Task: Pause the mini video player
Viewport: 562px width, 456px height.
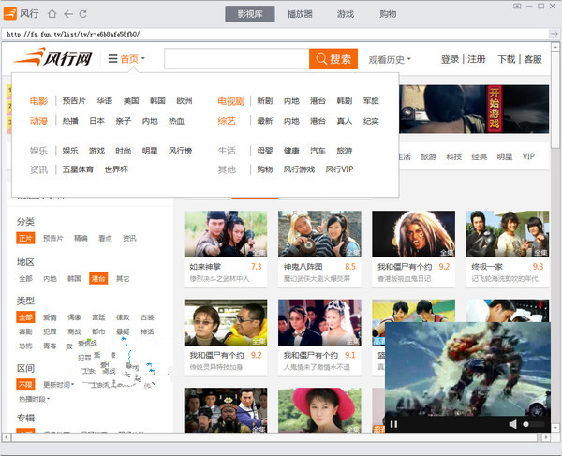Action: [x=393, y=424]
